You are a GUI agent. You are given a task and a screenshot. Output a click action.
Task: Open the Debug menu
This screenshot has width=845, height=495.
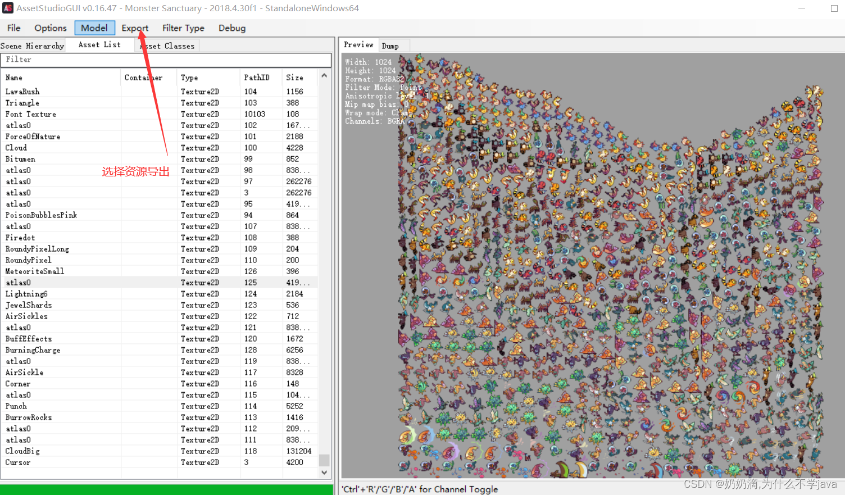click(232, 28)
